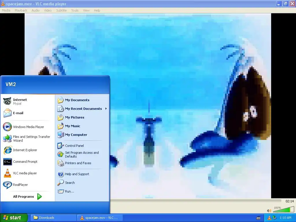Click VLC cone icon in system tray
Viewport: 296px width, 222px height.
269,218
